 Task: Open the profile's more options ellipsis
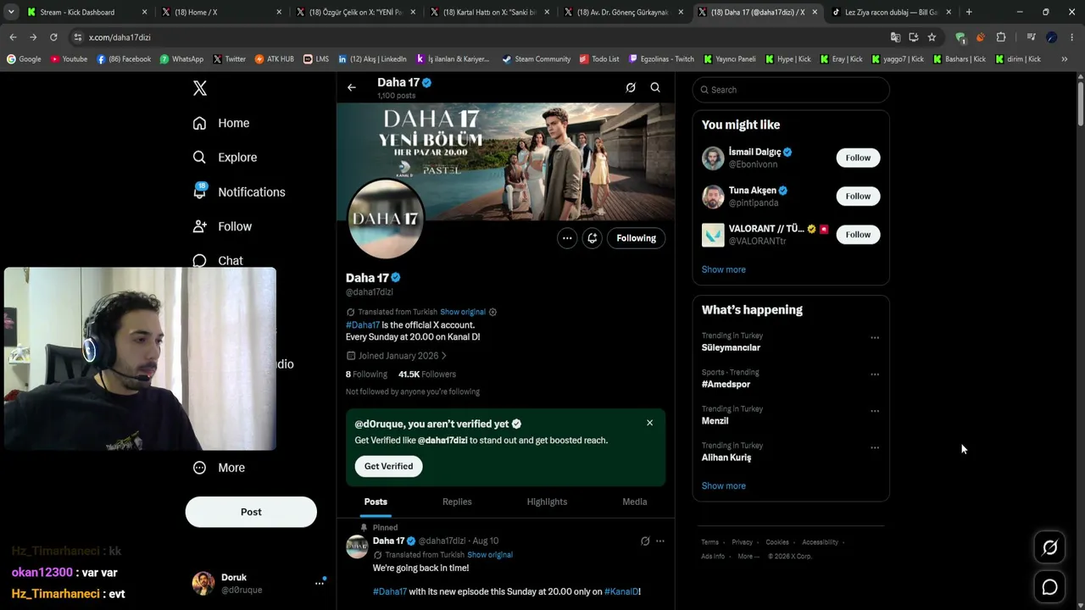point(567,238)
